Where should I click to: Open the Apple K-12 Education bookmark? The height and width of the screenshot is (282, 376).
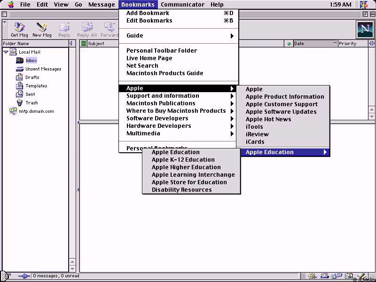coord(183,160)
